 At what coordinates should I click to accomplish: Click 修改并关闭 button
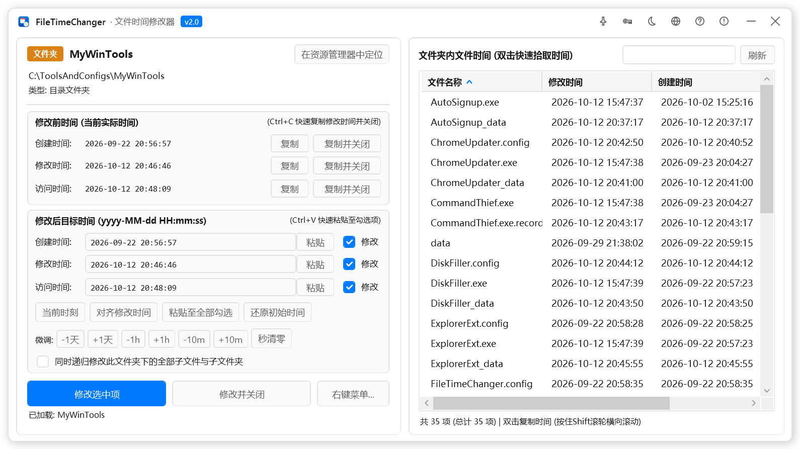242,394
